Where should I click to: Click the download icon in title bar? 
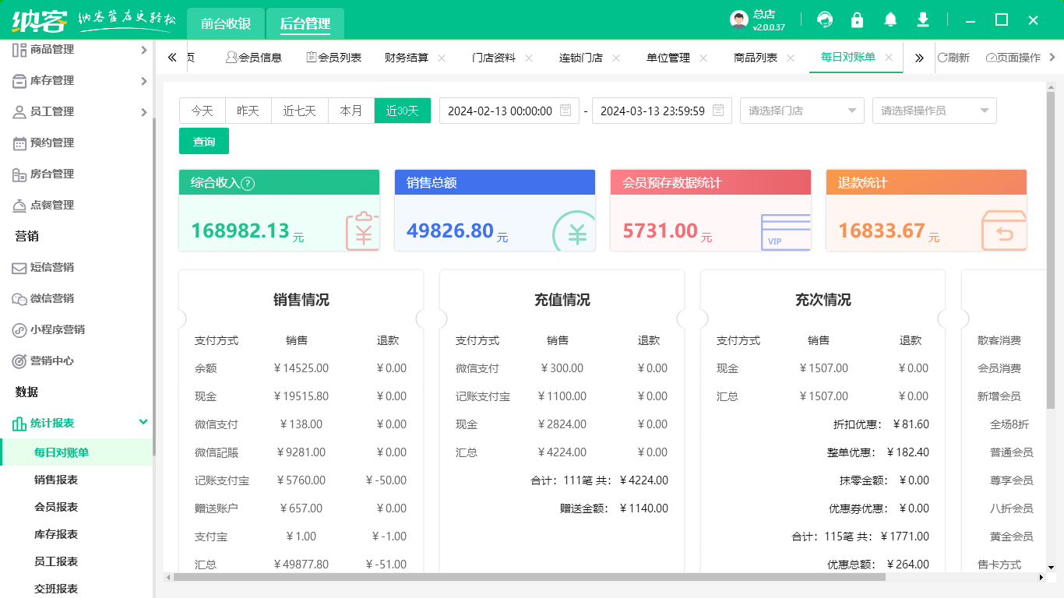point(923,19)
